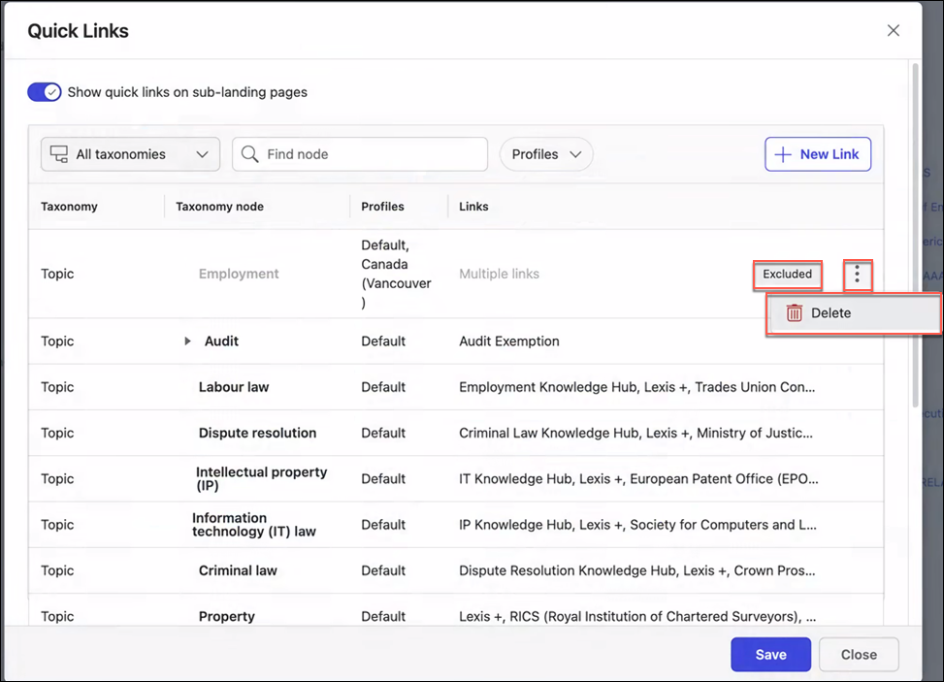The height and width of the screenshot is (682, 944).
Task: Select Delete from the context menu
Action: [x=853, y=313]
